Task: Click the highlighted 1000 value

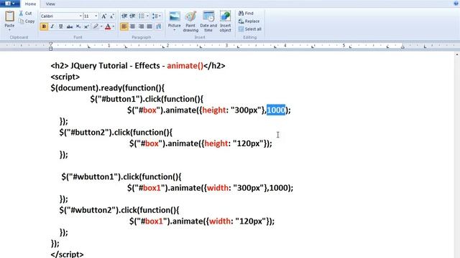Action: click(276, 110)
